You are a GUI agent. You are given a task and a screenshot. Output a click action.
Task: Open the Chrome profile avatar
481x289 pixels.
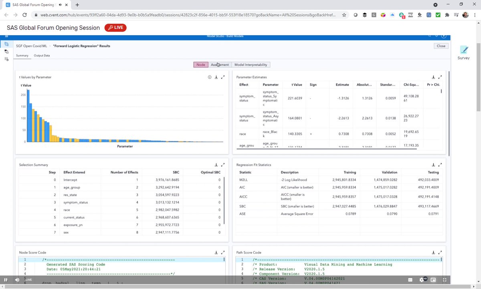(x=465, y=15)
